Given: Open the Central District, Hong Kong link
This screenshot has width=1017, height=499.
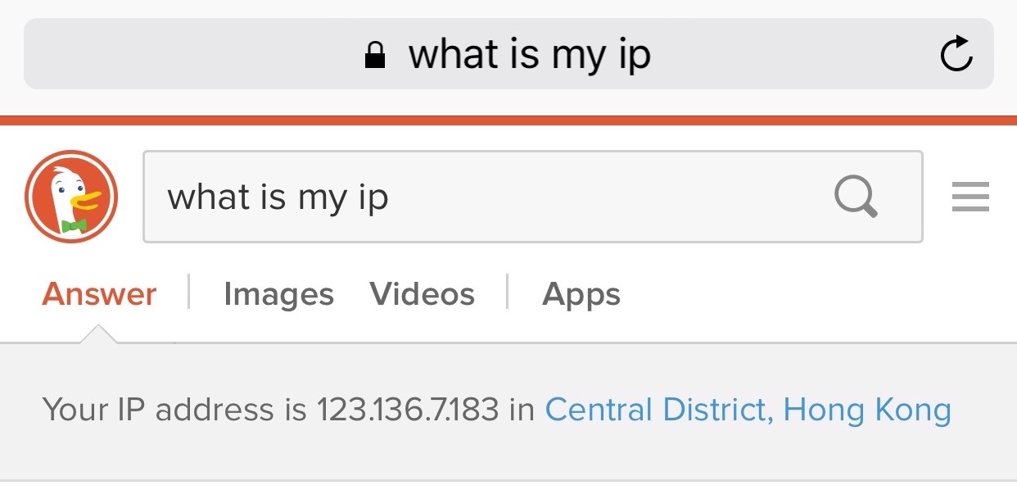Looking at the screenshot, I should [748, 408].
